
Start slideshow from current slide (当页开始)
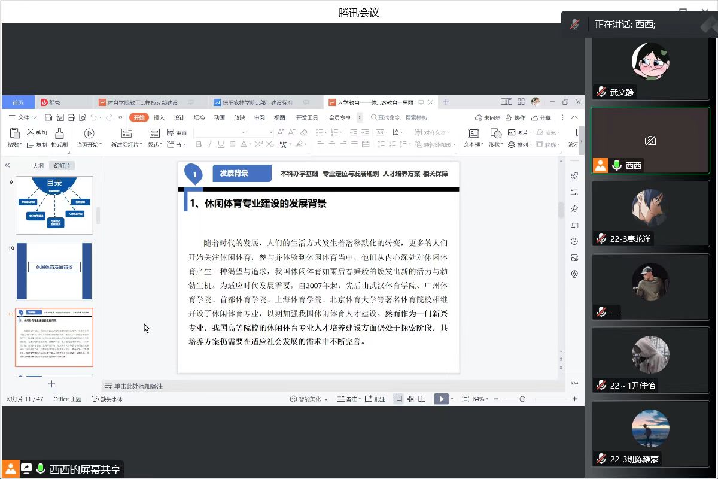tap(89, 134)
